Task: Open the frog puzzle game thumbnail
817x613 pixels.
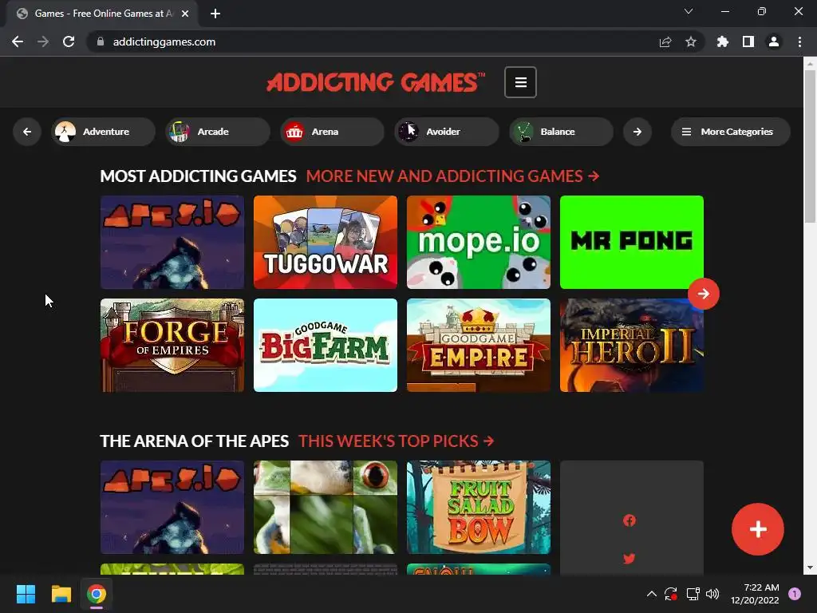Action: pos(326,507)
